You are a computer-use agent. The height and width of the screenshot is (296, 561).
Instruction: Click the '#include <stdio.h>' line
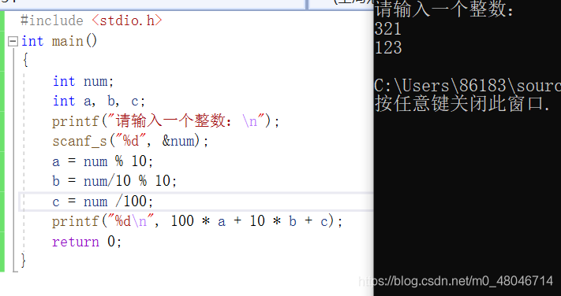click(92, 20)
